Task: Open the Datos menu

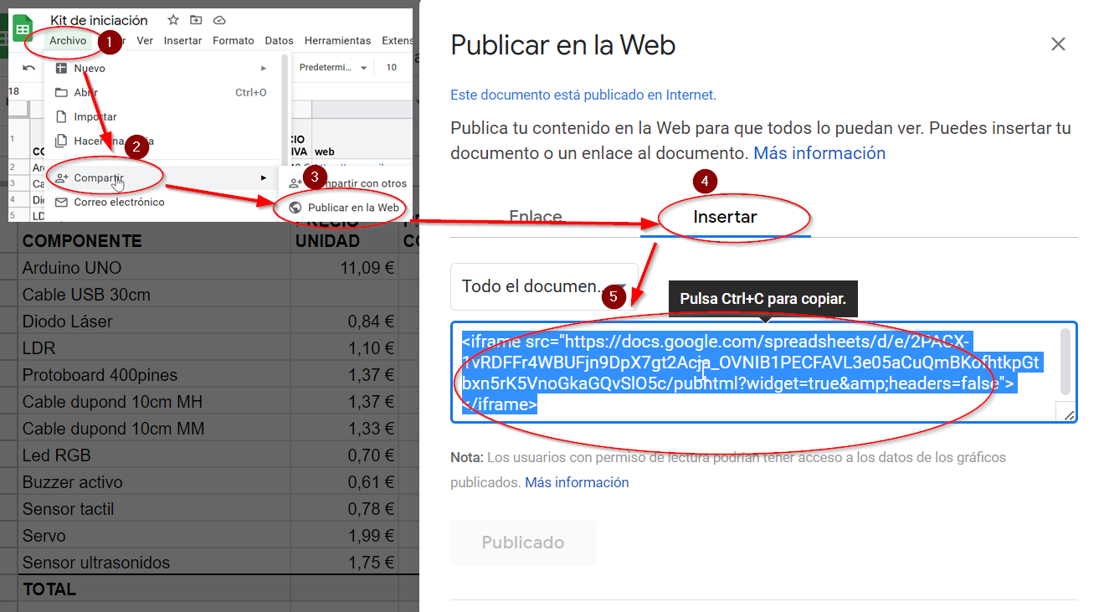Action: click(280, 40)
